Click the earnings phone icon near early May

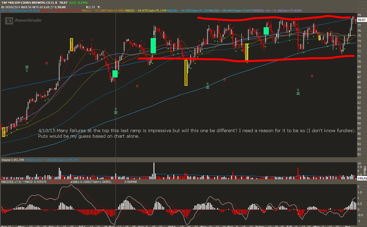point(27,67)
